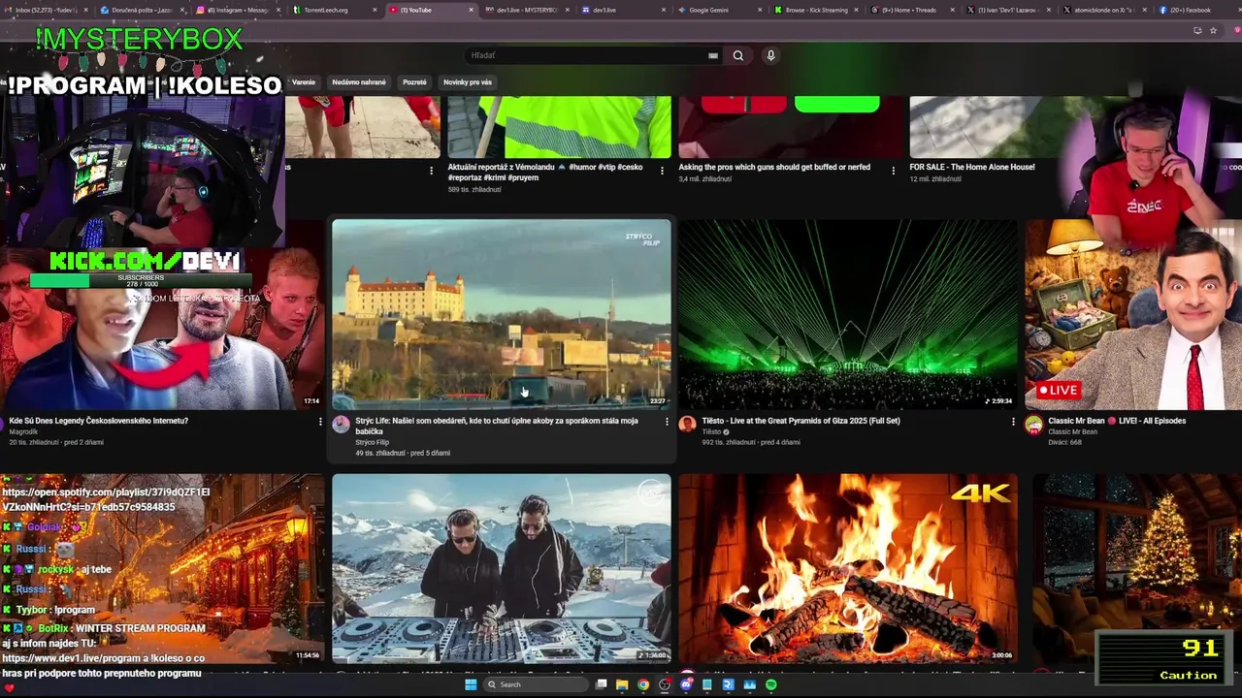Open Discord from the taskbar
This screenshot has width=1242, height=698.
coord(686,684)
